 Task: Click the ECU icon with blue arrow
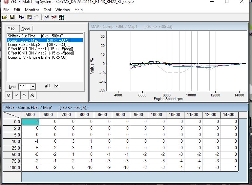pos(46,17)
